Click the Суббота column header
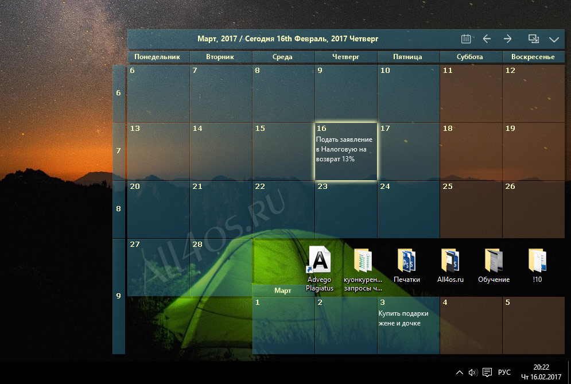 pos(471,57)
